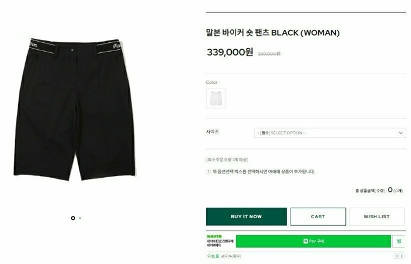Click the BUY IT NOW button
The height and width of the screenshot is (264, 411).
click(247, 216)
